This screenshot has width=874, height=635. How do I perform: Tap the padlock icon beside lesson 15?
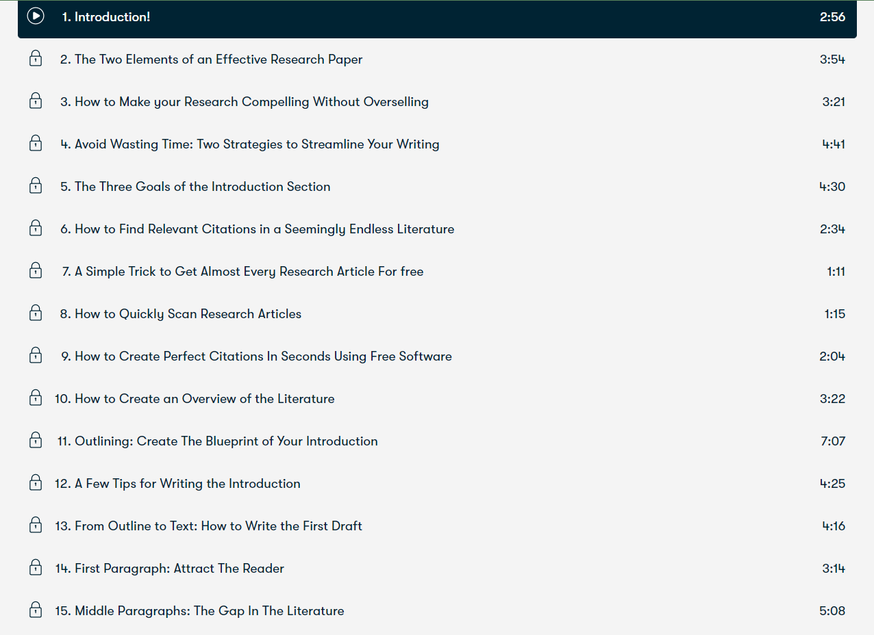pos(35,610)
